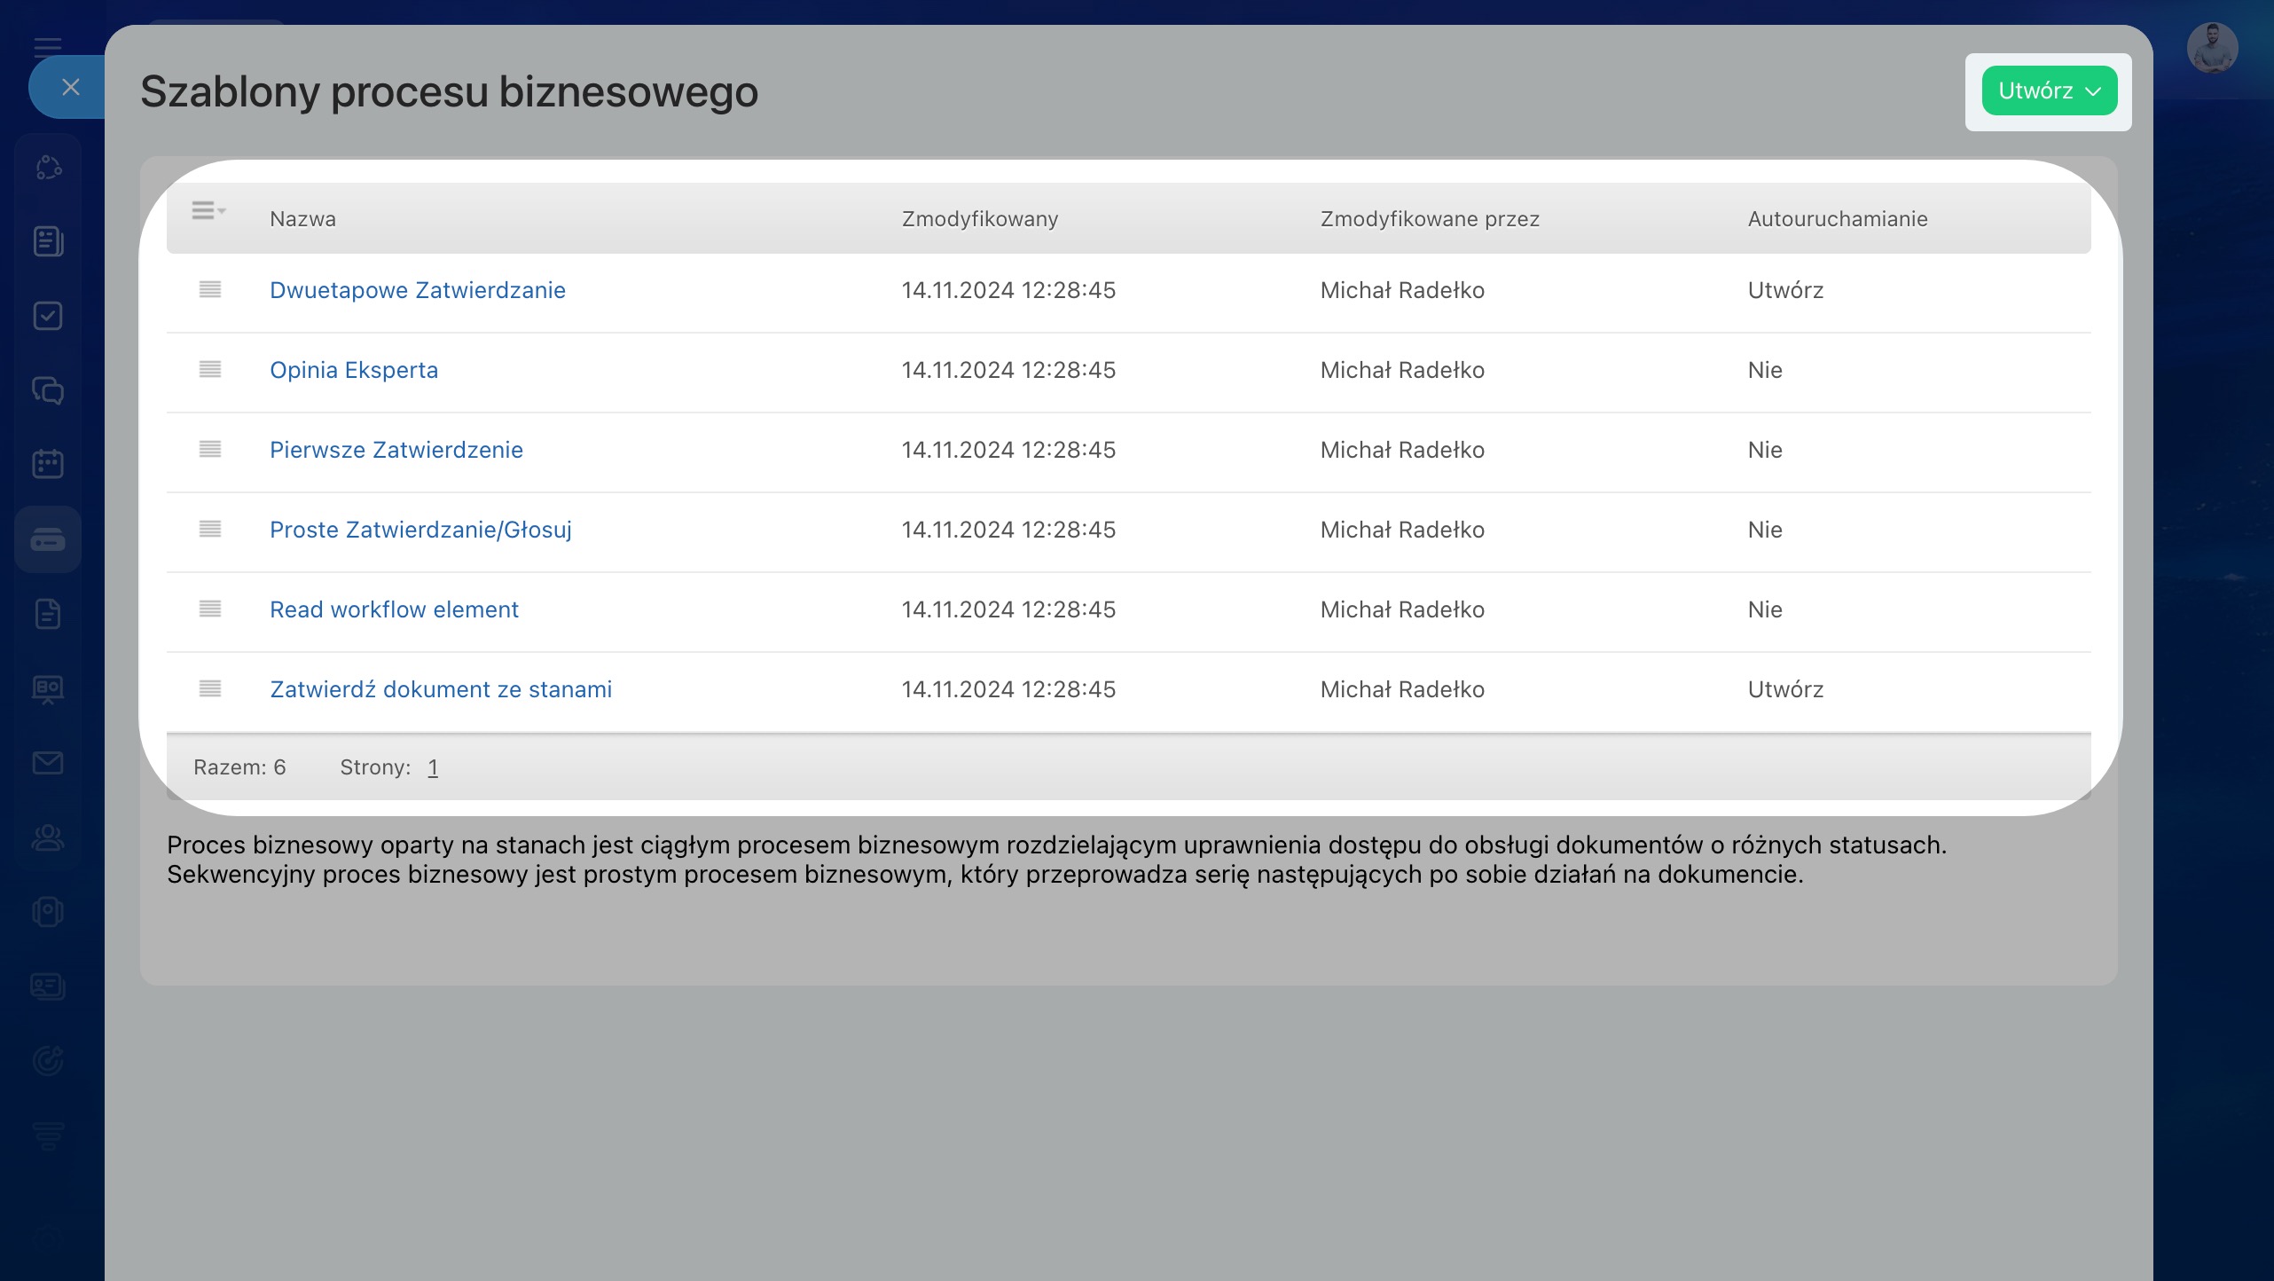This screenshot has width=2274, height=1281.
Task: Sort the table by the Zmodyfikowany column
Action: pos(979,219)
